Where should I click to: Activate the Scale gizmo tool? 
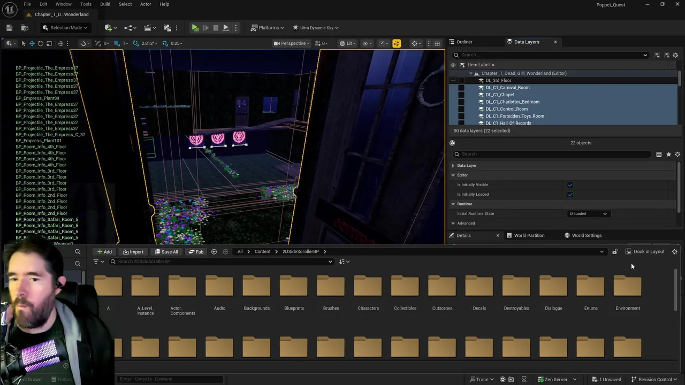(49, 43)
